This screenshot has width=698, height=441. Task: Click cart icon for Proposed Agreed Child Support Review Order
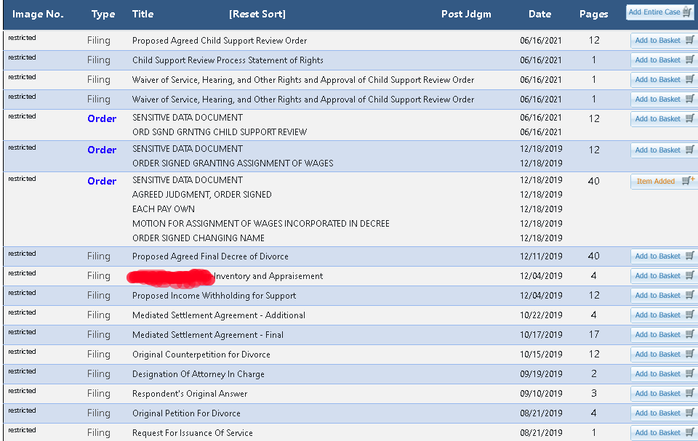(x=690, y=40)
